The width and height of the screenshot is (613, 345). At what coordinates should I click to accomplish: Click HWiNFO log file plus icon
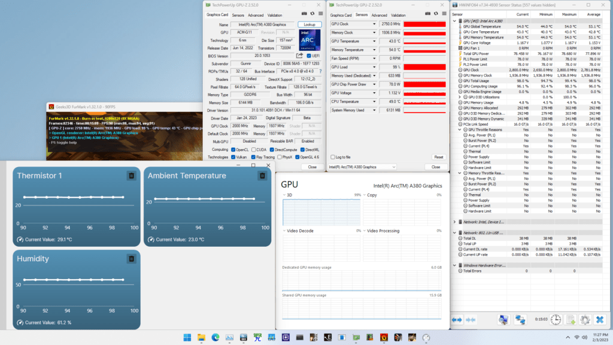point(570,320)
